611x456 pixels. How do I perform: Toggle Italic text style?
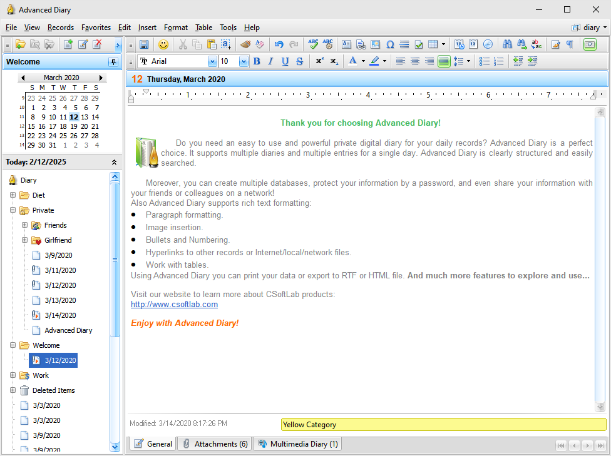pyautogui.click(x=270, y=61)
